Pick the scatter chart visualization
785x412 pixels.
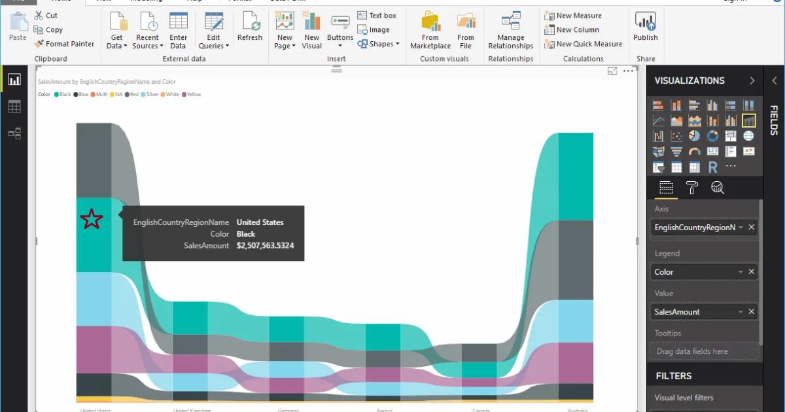tap(676, 136)
